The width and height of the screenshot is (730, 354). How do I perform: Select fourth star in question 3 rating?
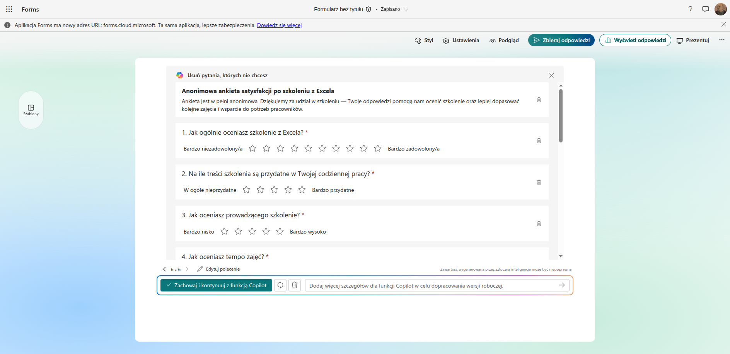(266, 231)
